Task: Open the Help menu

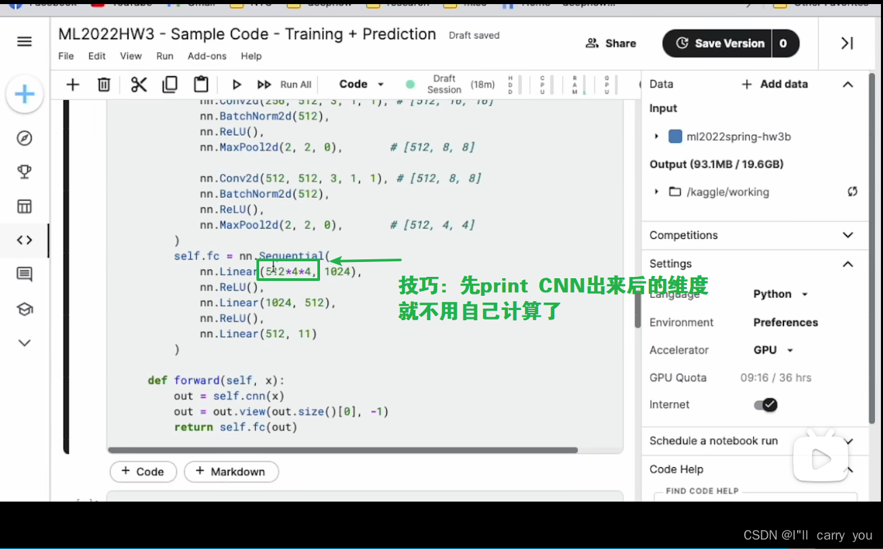Action: (x=251, y=56)
